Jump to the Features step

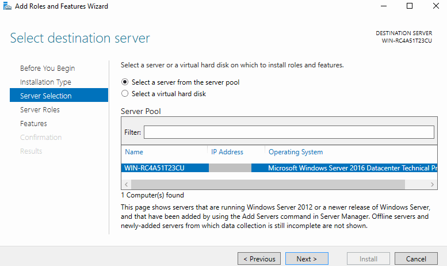(x=33, y=124)
